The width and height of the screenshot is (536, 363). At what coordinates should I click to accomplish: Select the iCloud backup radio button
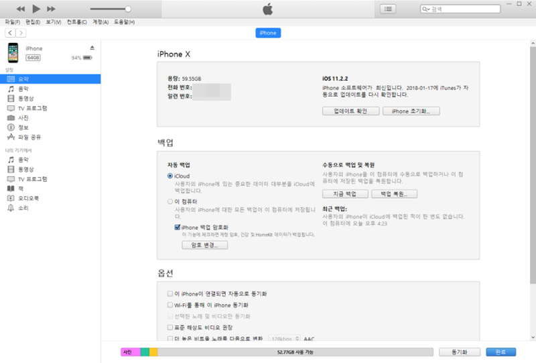[170, 176]
